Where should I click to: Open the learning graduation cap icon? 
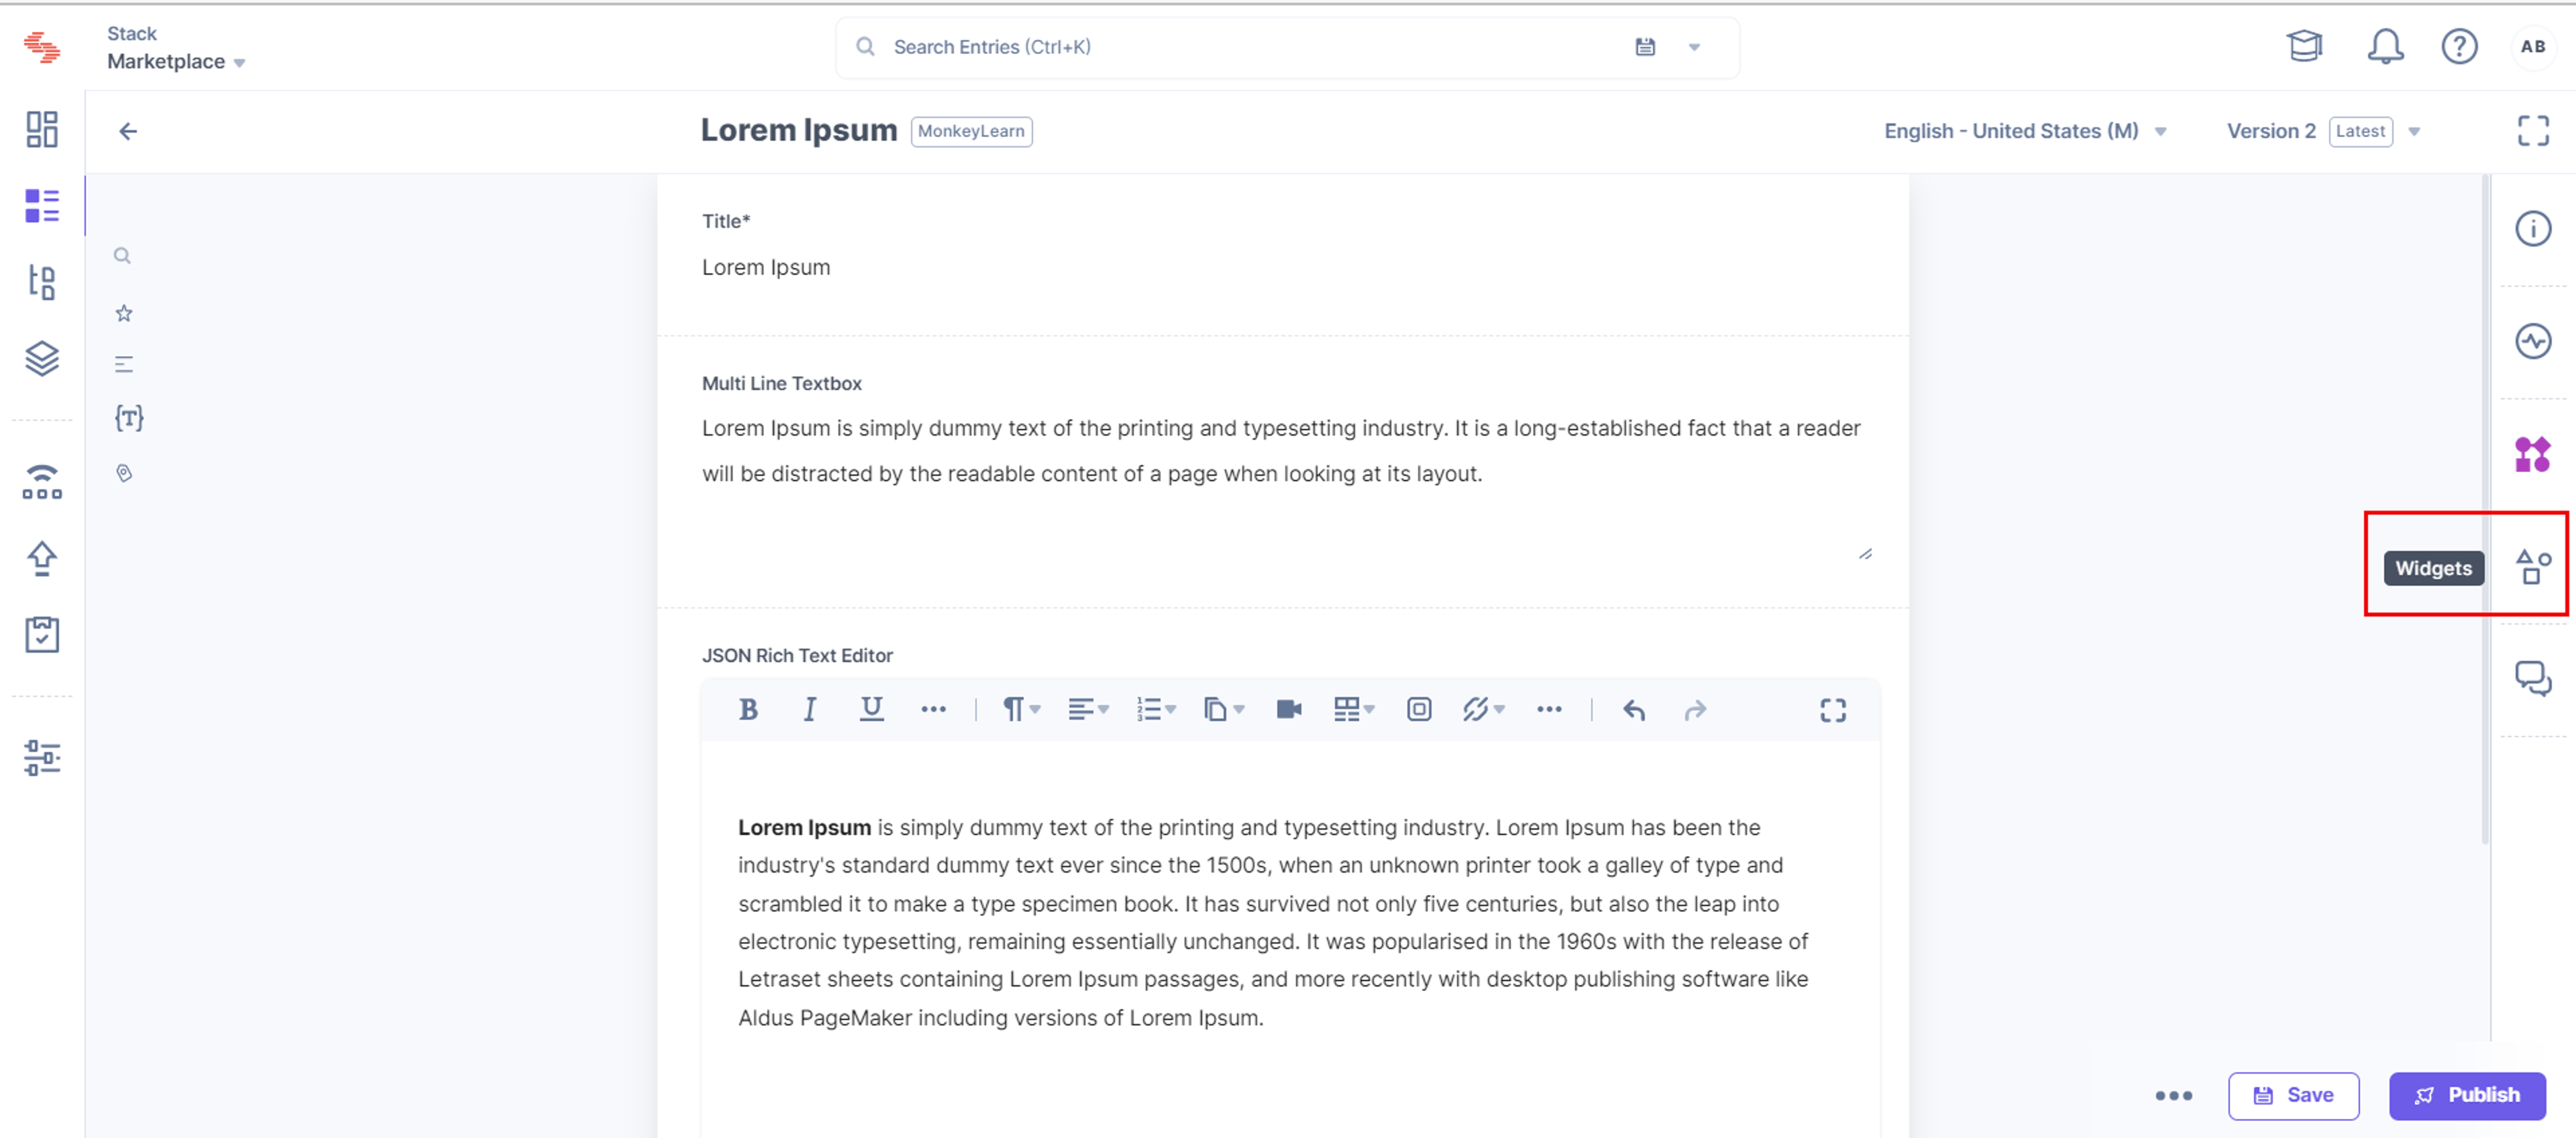tap(2304, 46)
